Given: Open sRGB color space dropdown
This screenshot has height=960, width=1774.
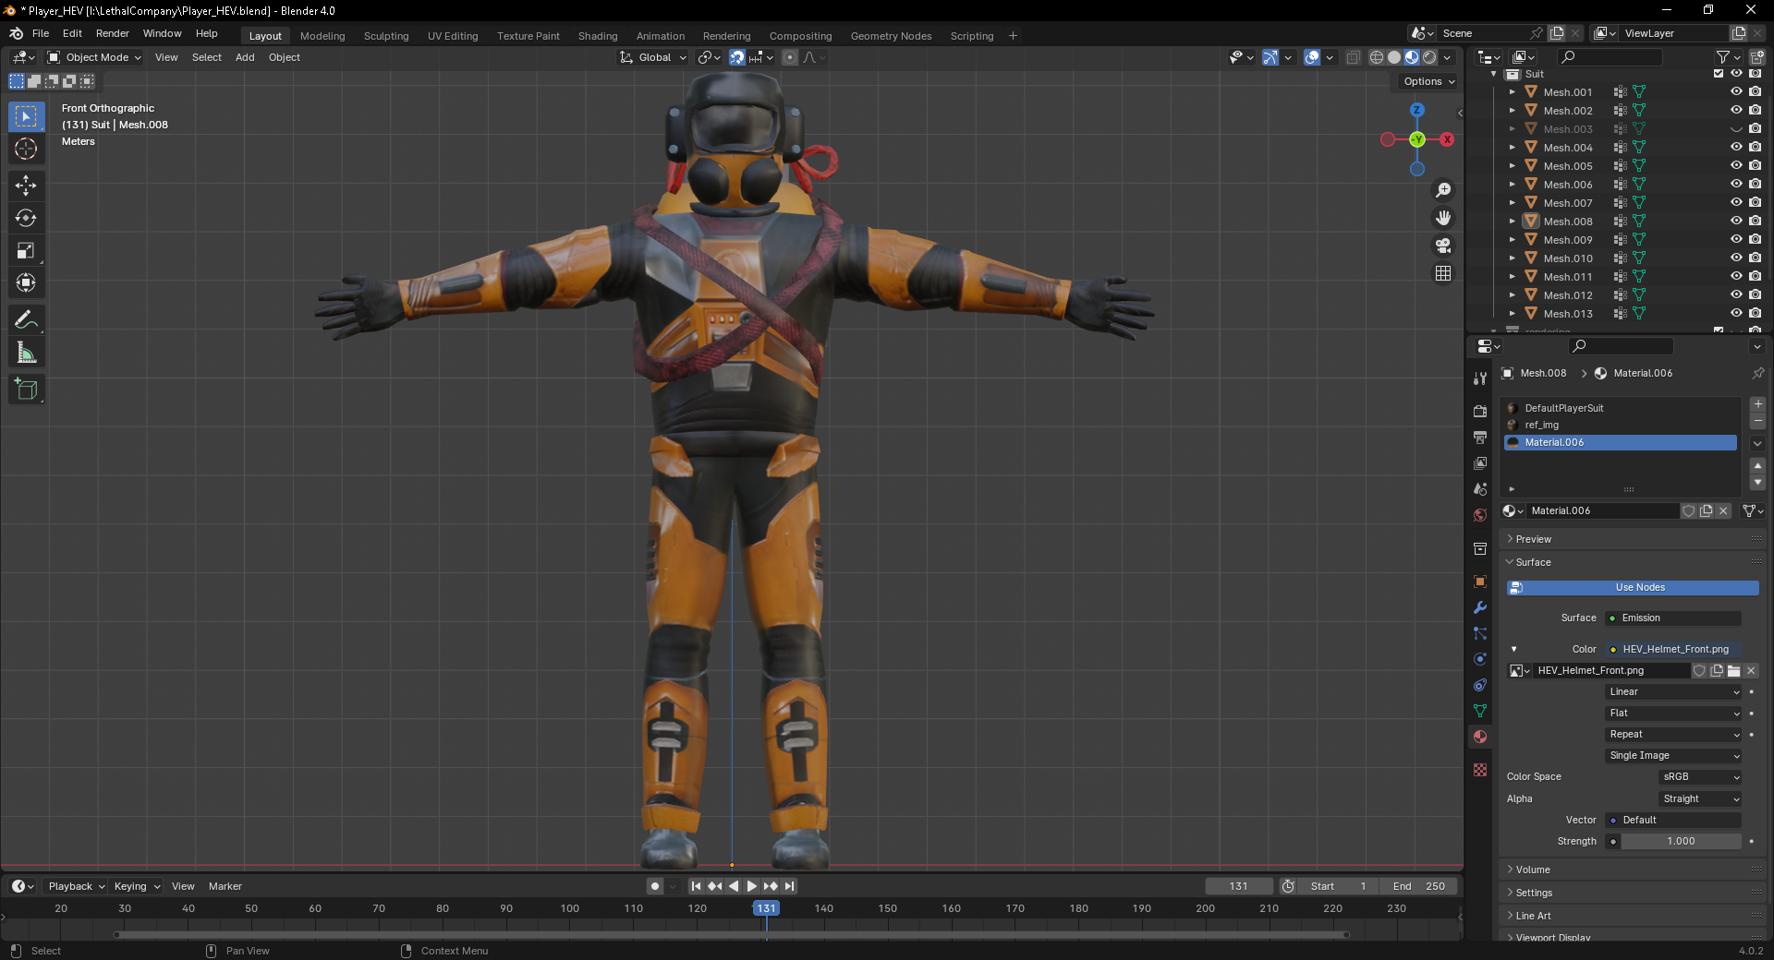Looking at the screenshot, I should pyautogui.click(x=1700, y=777).
